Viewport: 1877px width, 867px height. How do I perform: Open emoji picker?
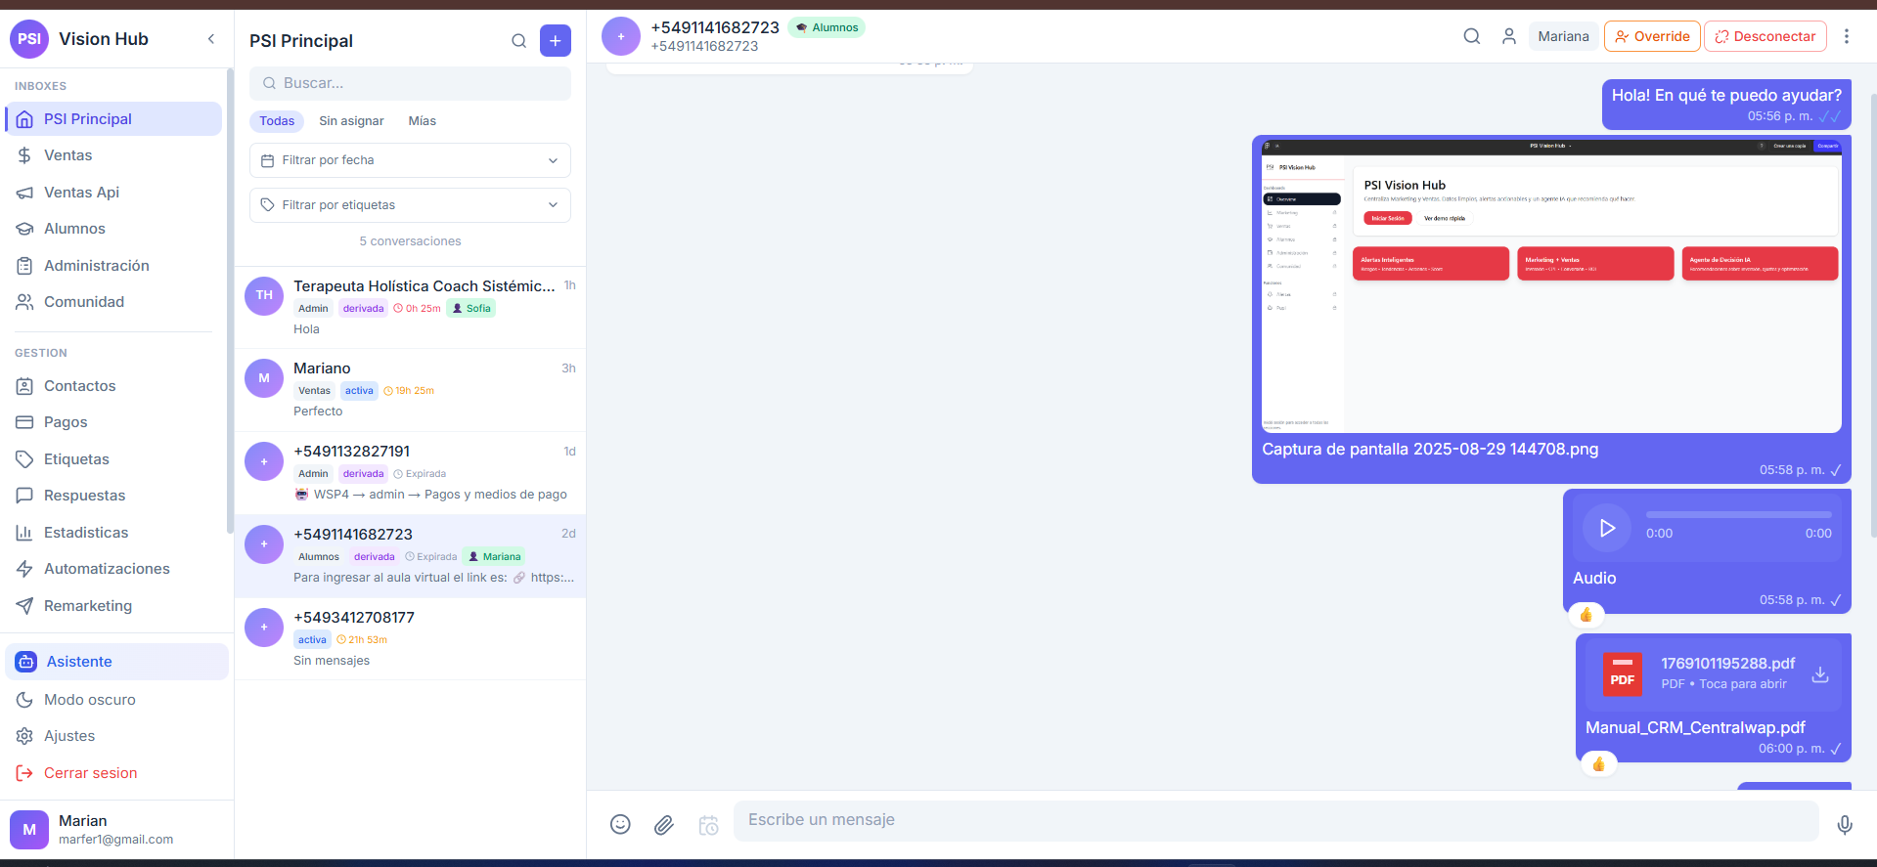point(620,824)
